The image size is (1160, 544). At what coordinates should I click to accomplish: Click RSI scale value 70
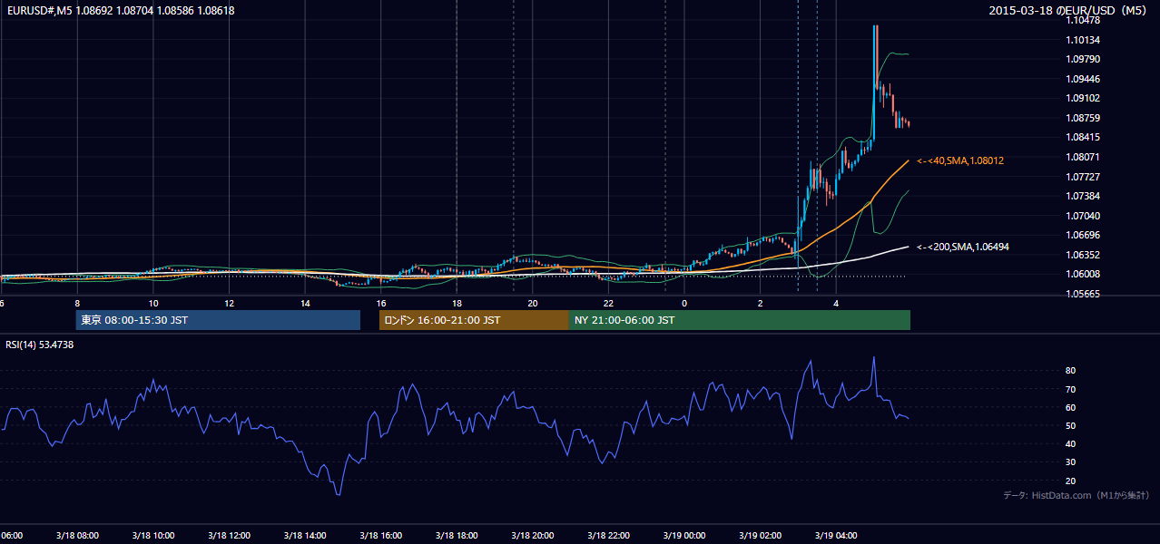(1071, 389)
